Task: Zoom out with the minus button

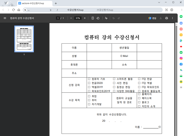Action: coord(71,18)
